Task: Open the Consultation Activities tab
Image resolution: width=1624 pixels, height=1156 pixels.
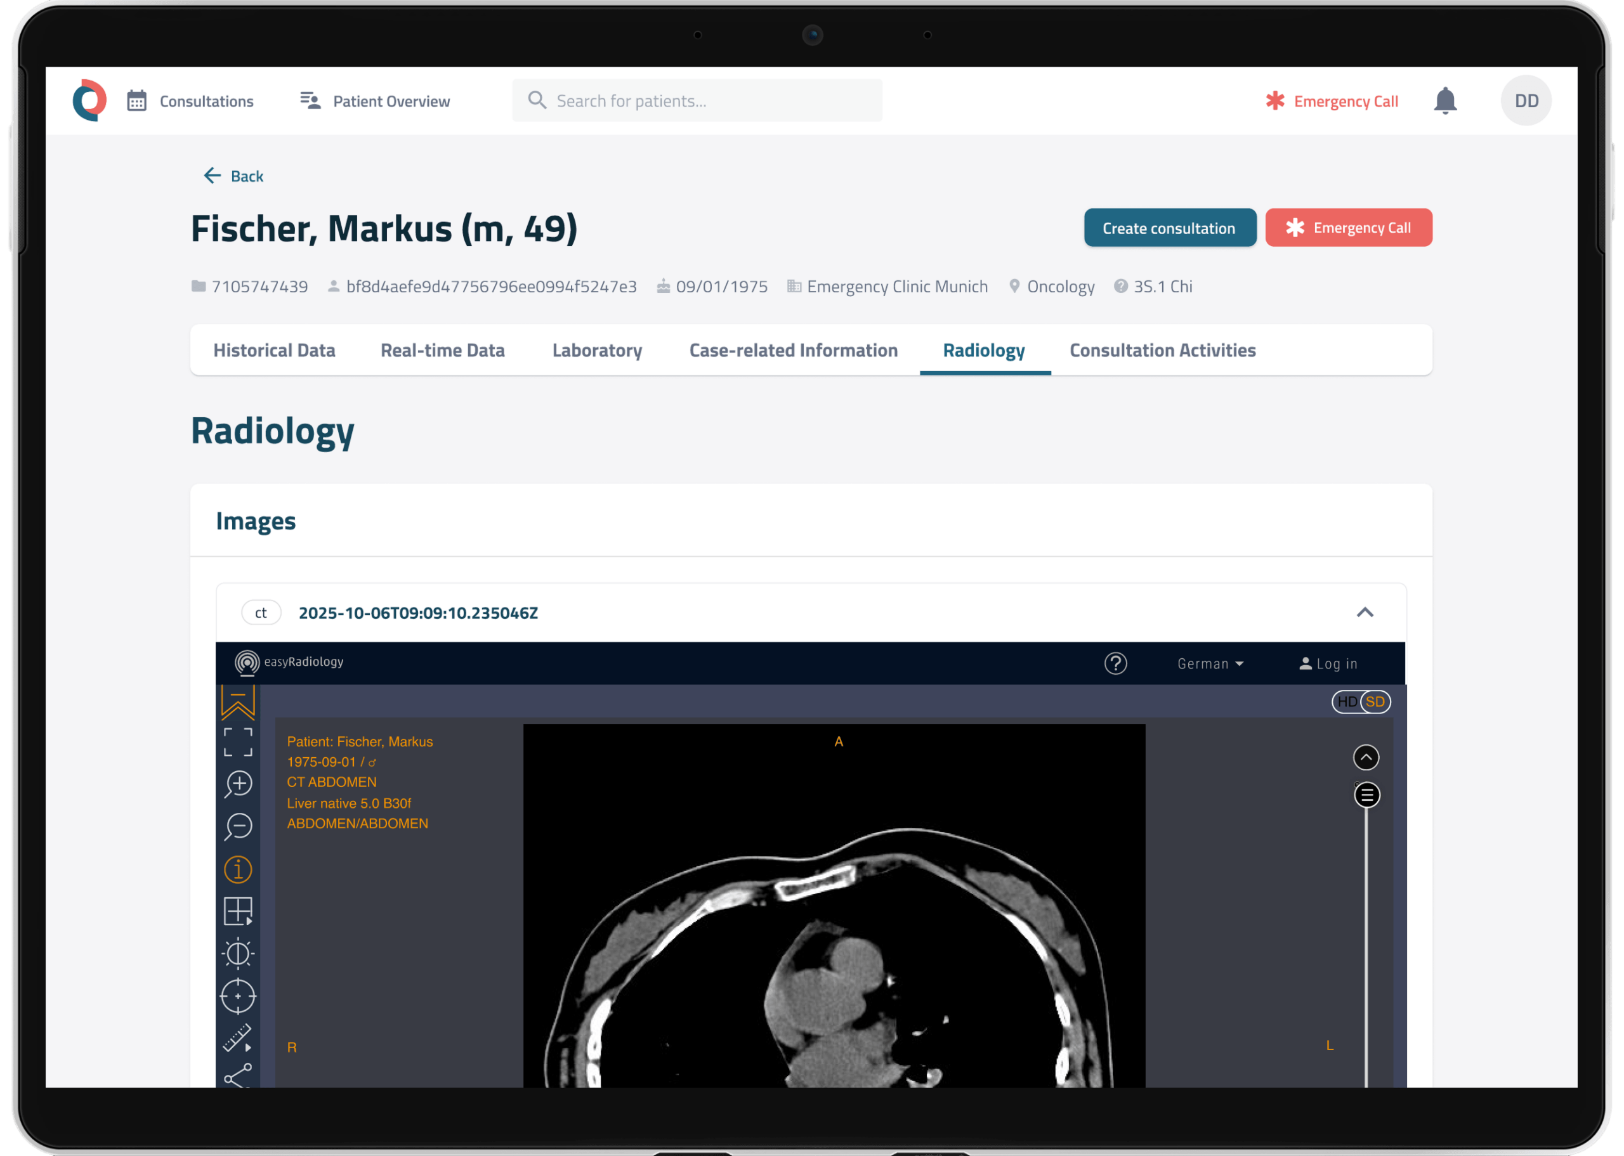Action: [1163, 350]
